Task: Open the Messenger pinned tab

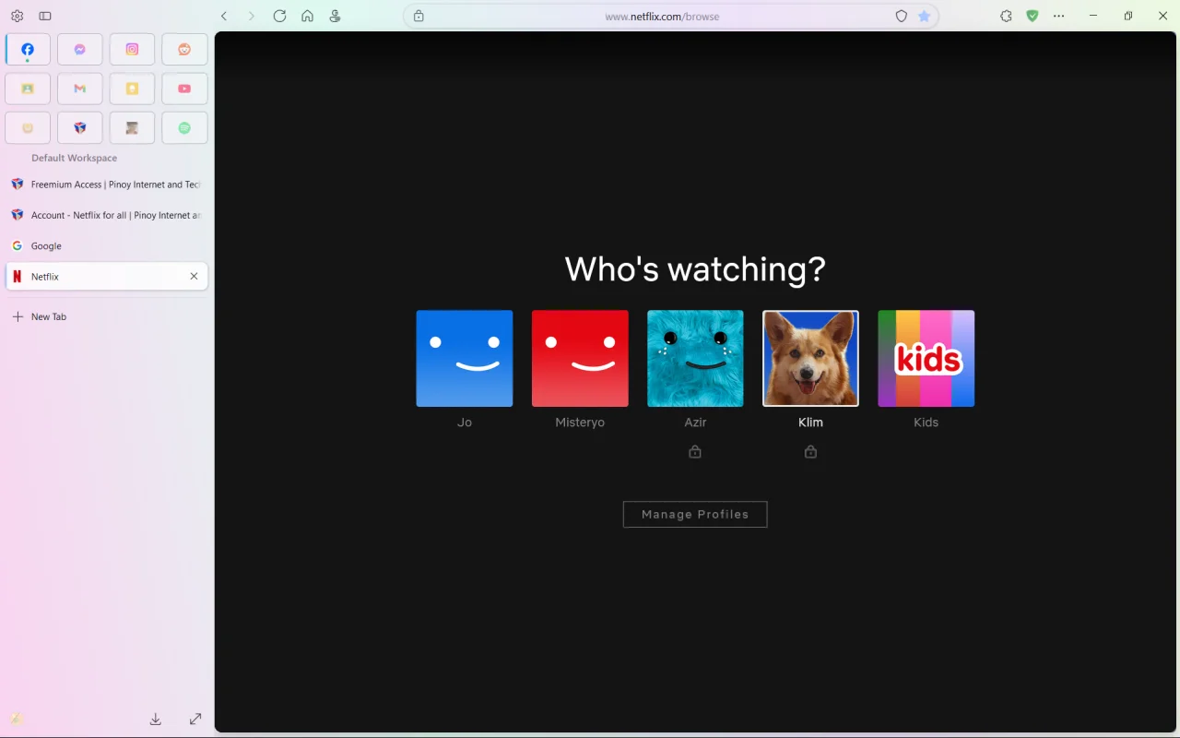Action: (80, 50)
